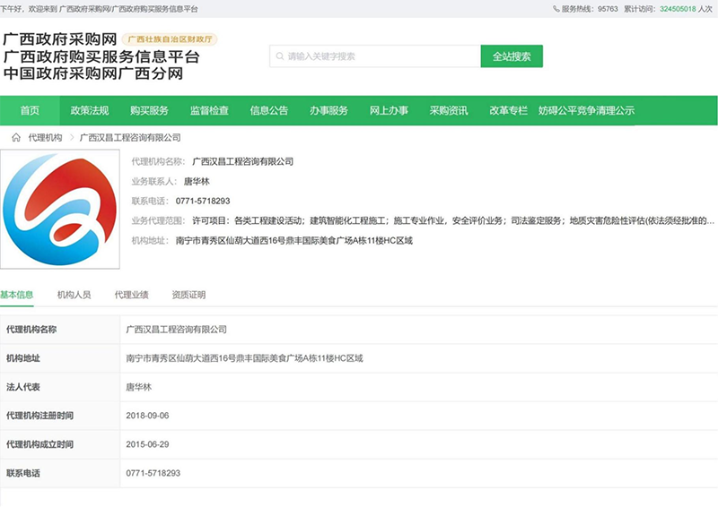Go to 购买服务 section
The width and height of the screenshot is (718, 507).
click(149, 111)
